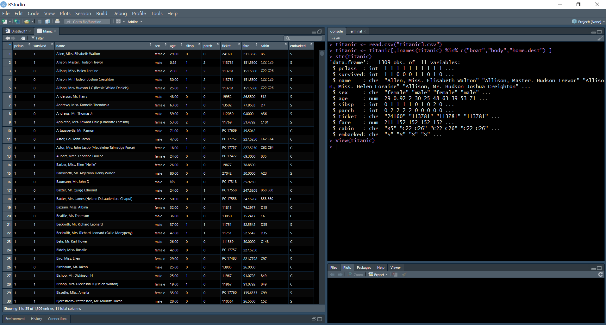Screen dimensions: 606x325
Task: Click the previous plot arrow
Action: (x=332, y=275)
